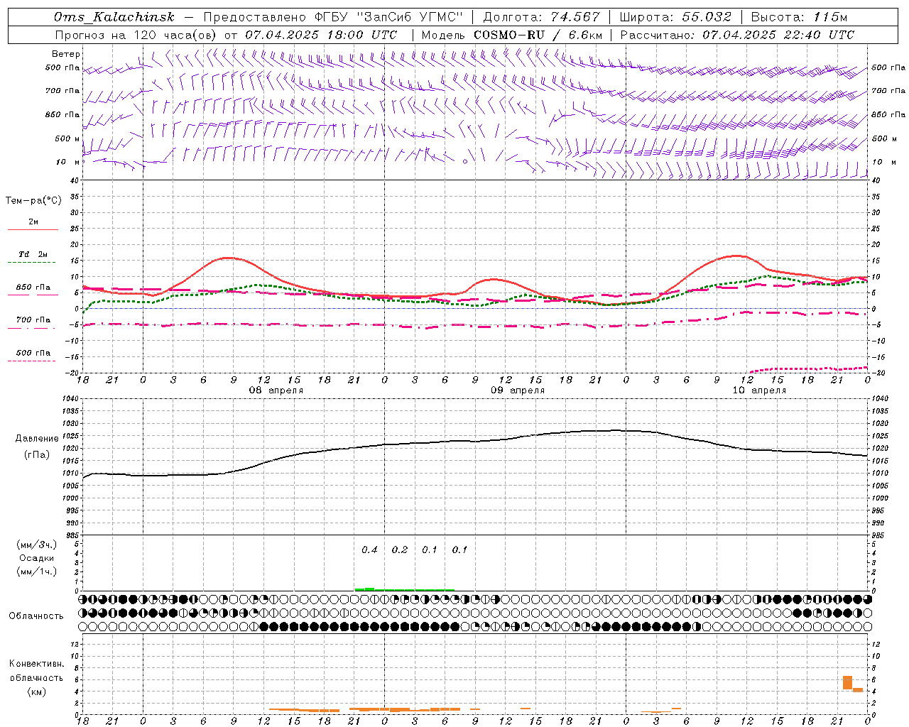Screen dimensions: 909x727
Task: Select the text ФГБУ "ЗапСиб УГМС"
Action: coord(389,17)
